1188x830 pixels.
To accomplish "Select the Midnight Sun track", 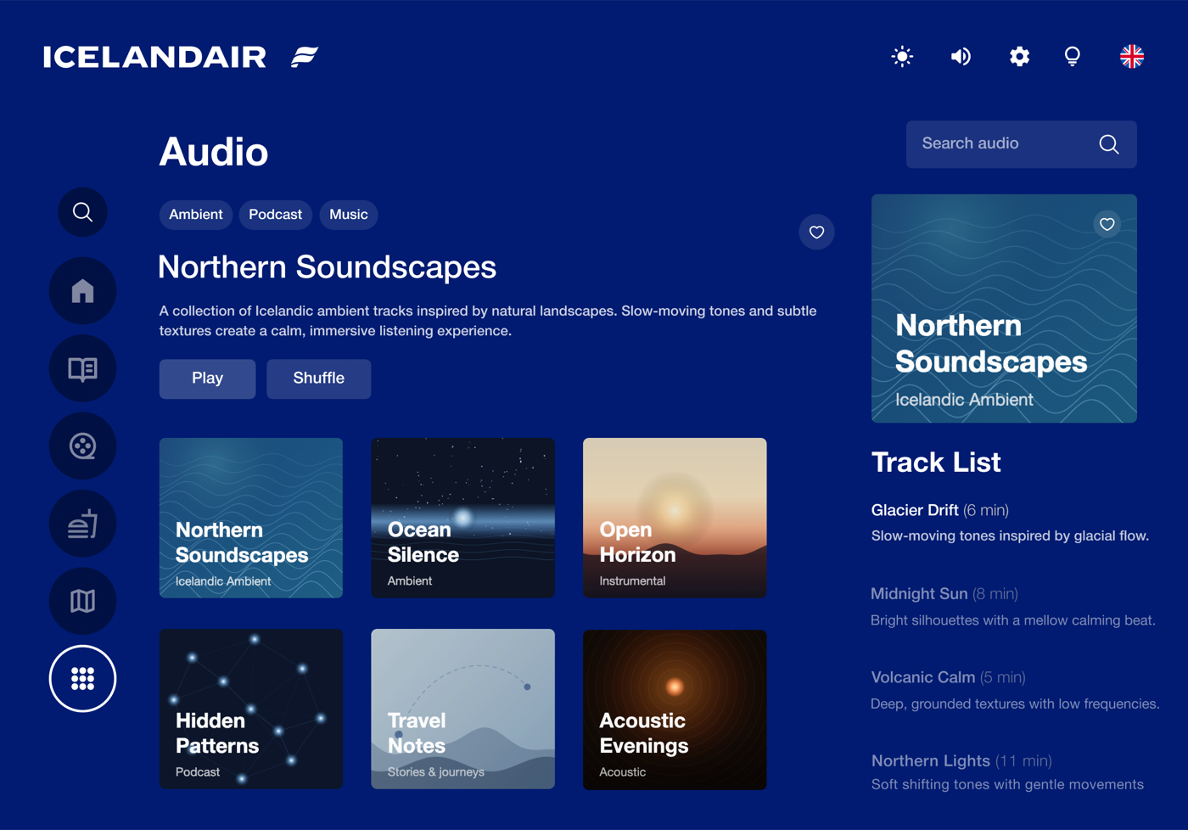I will tap(1013, 606).
